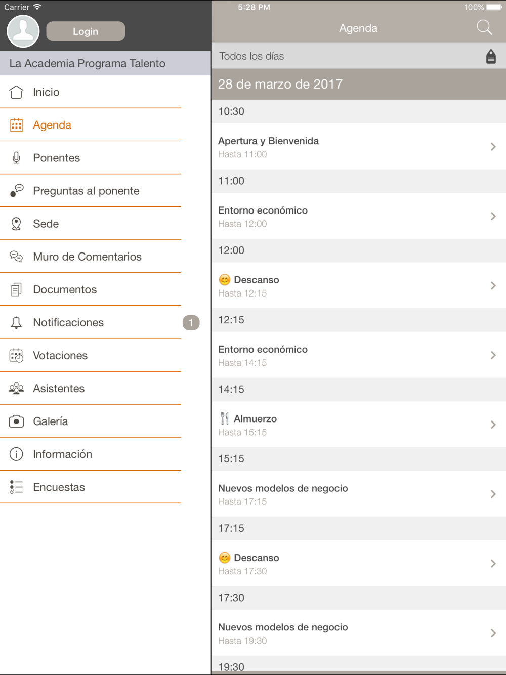This screenshot has height=675, width=506.
Task: Open the Documentos section
Action: 91,289
